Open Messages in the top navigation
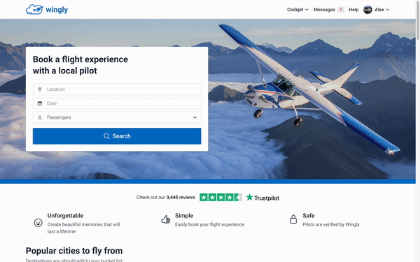The width and height of the screenshot is (420, 262). pos(324,10)
